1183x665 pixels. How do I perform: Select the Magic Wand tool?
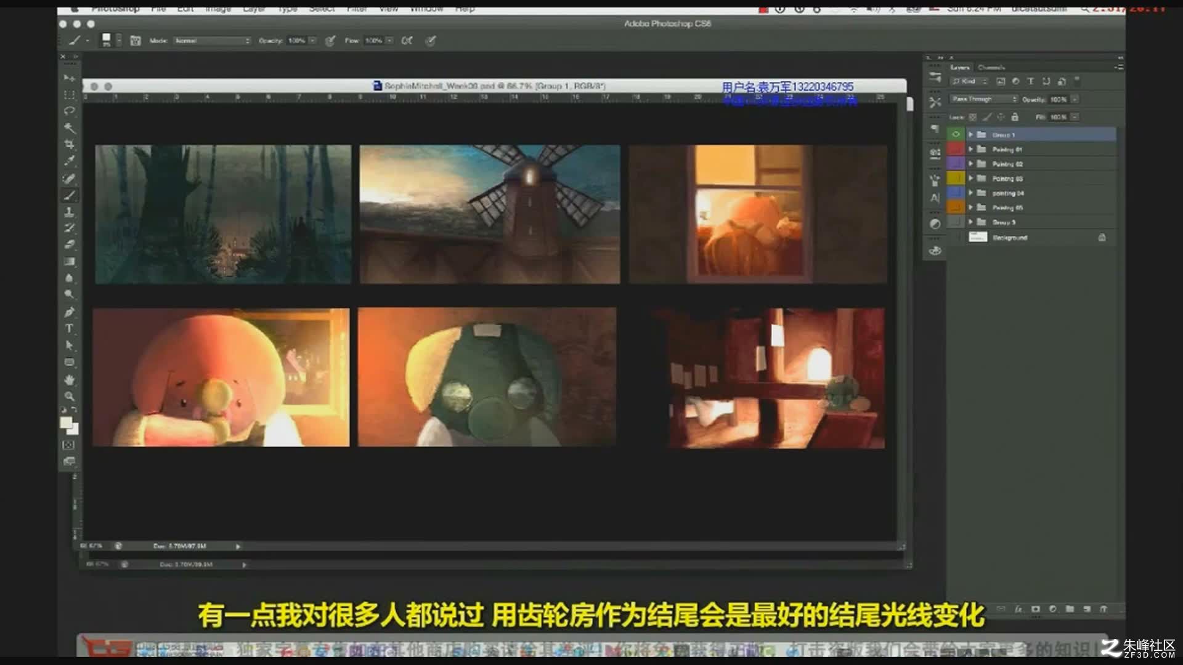coord(69,127)
